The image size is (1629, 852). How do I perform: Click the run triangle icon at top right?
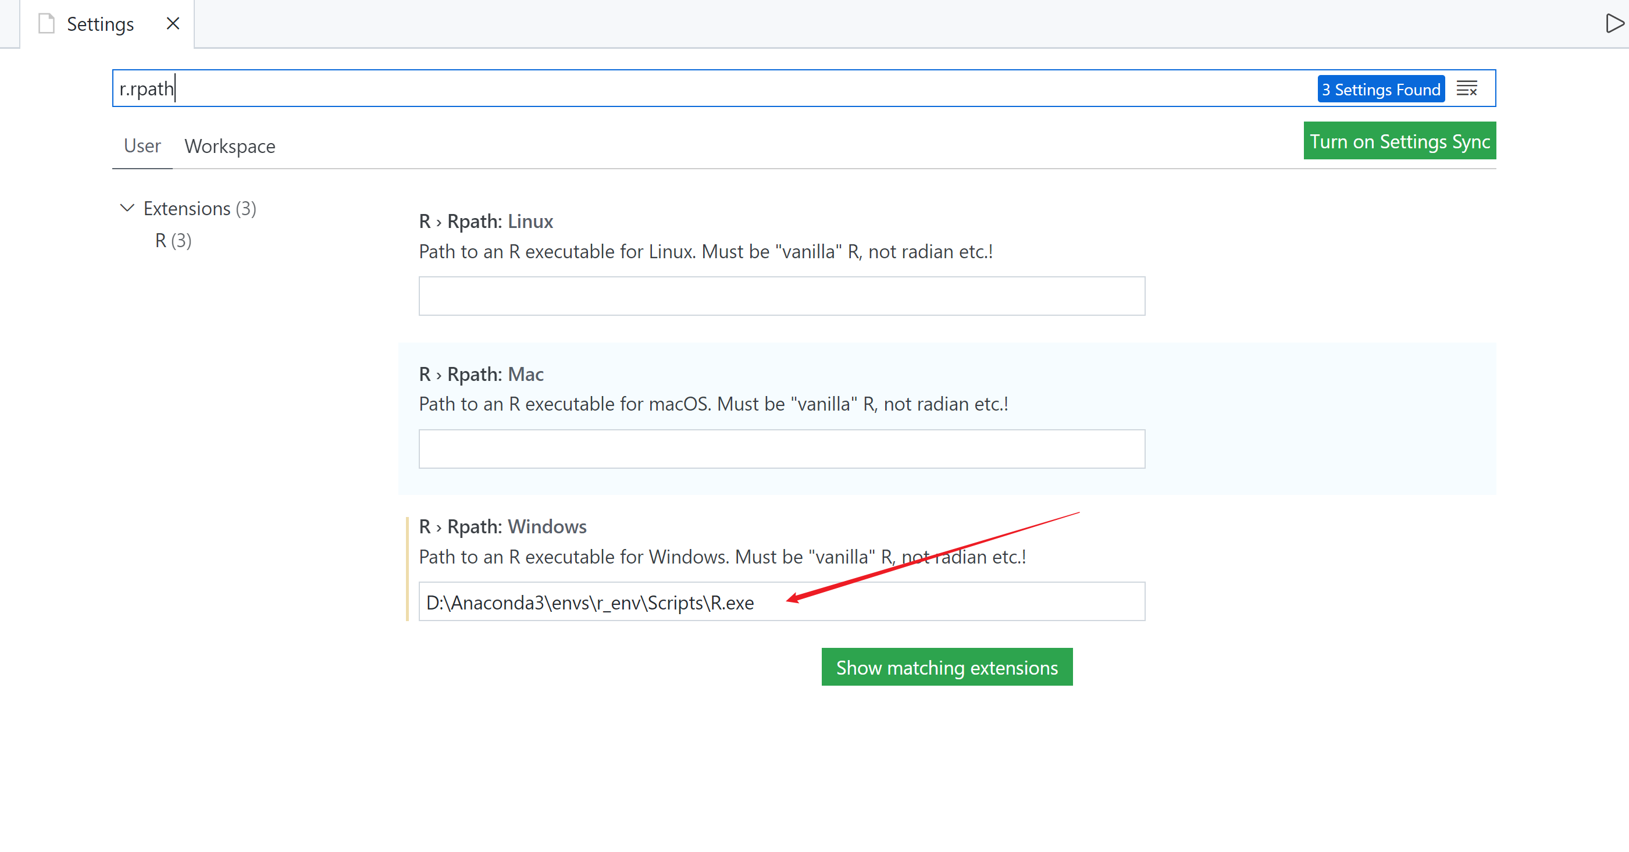click(1613, 24)
